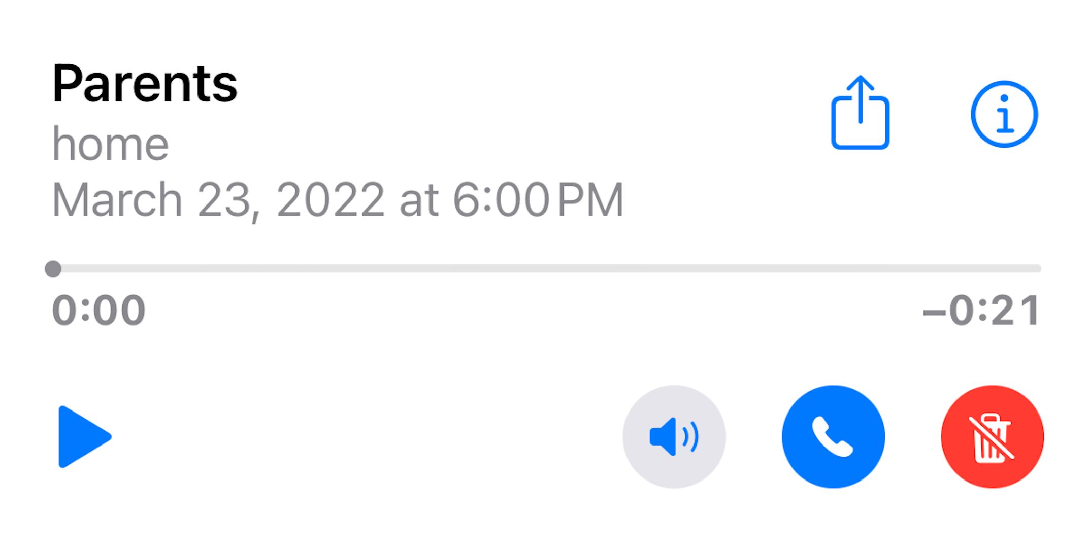Screen dimensions: 1089x548
Task: Click the Parents contact name
Action: click(145, 84)
